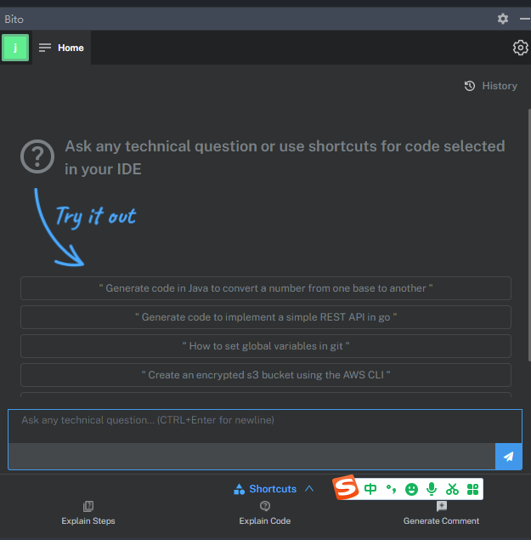Click the question mark help icon
The width and height of the screenshot is (531, 540).
(x=37, y=156)
